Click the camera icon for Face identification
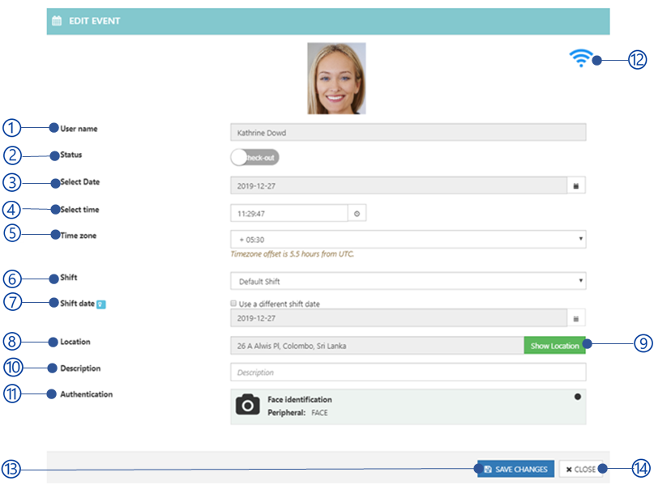The image size is (654, 485). (247, 405)
